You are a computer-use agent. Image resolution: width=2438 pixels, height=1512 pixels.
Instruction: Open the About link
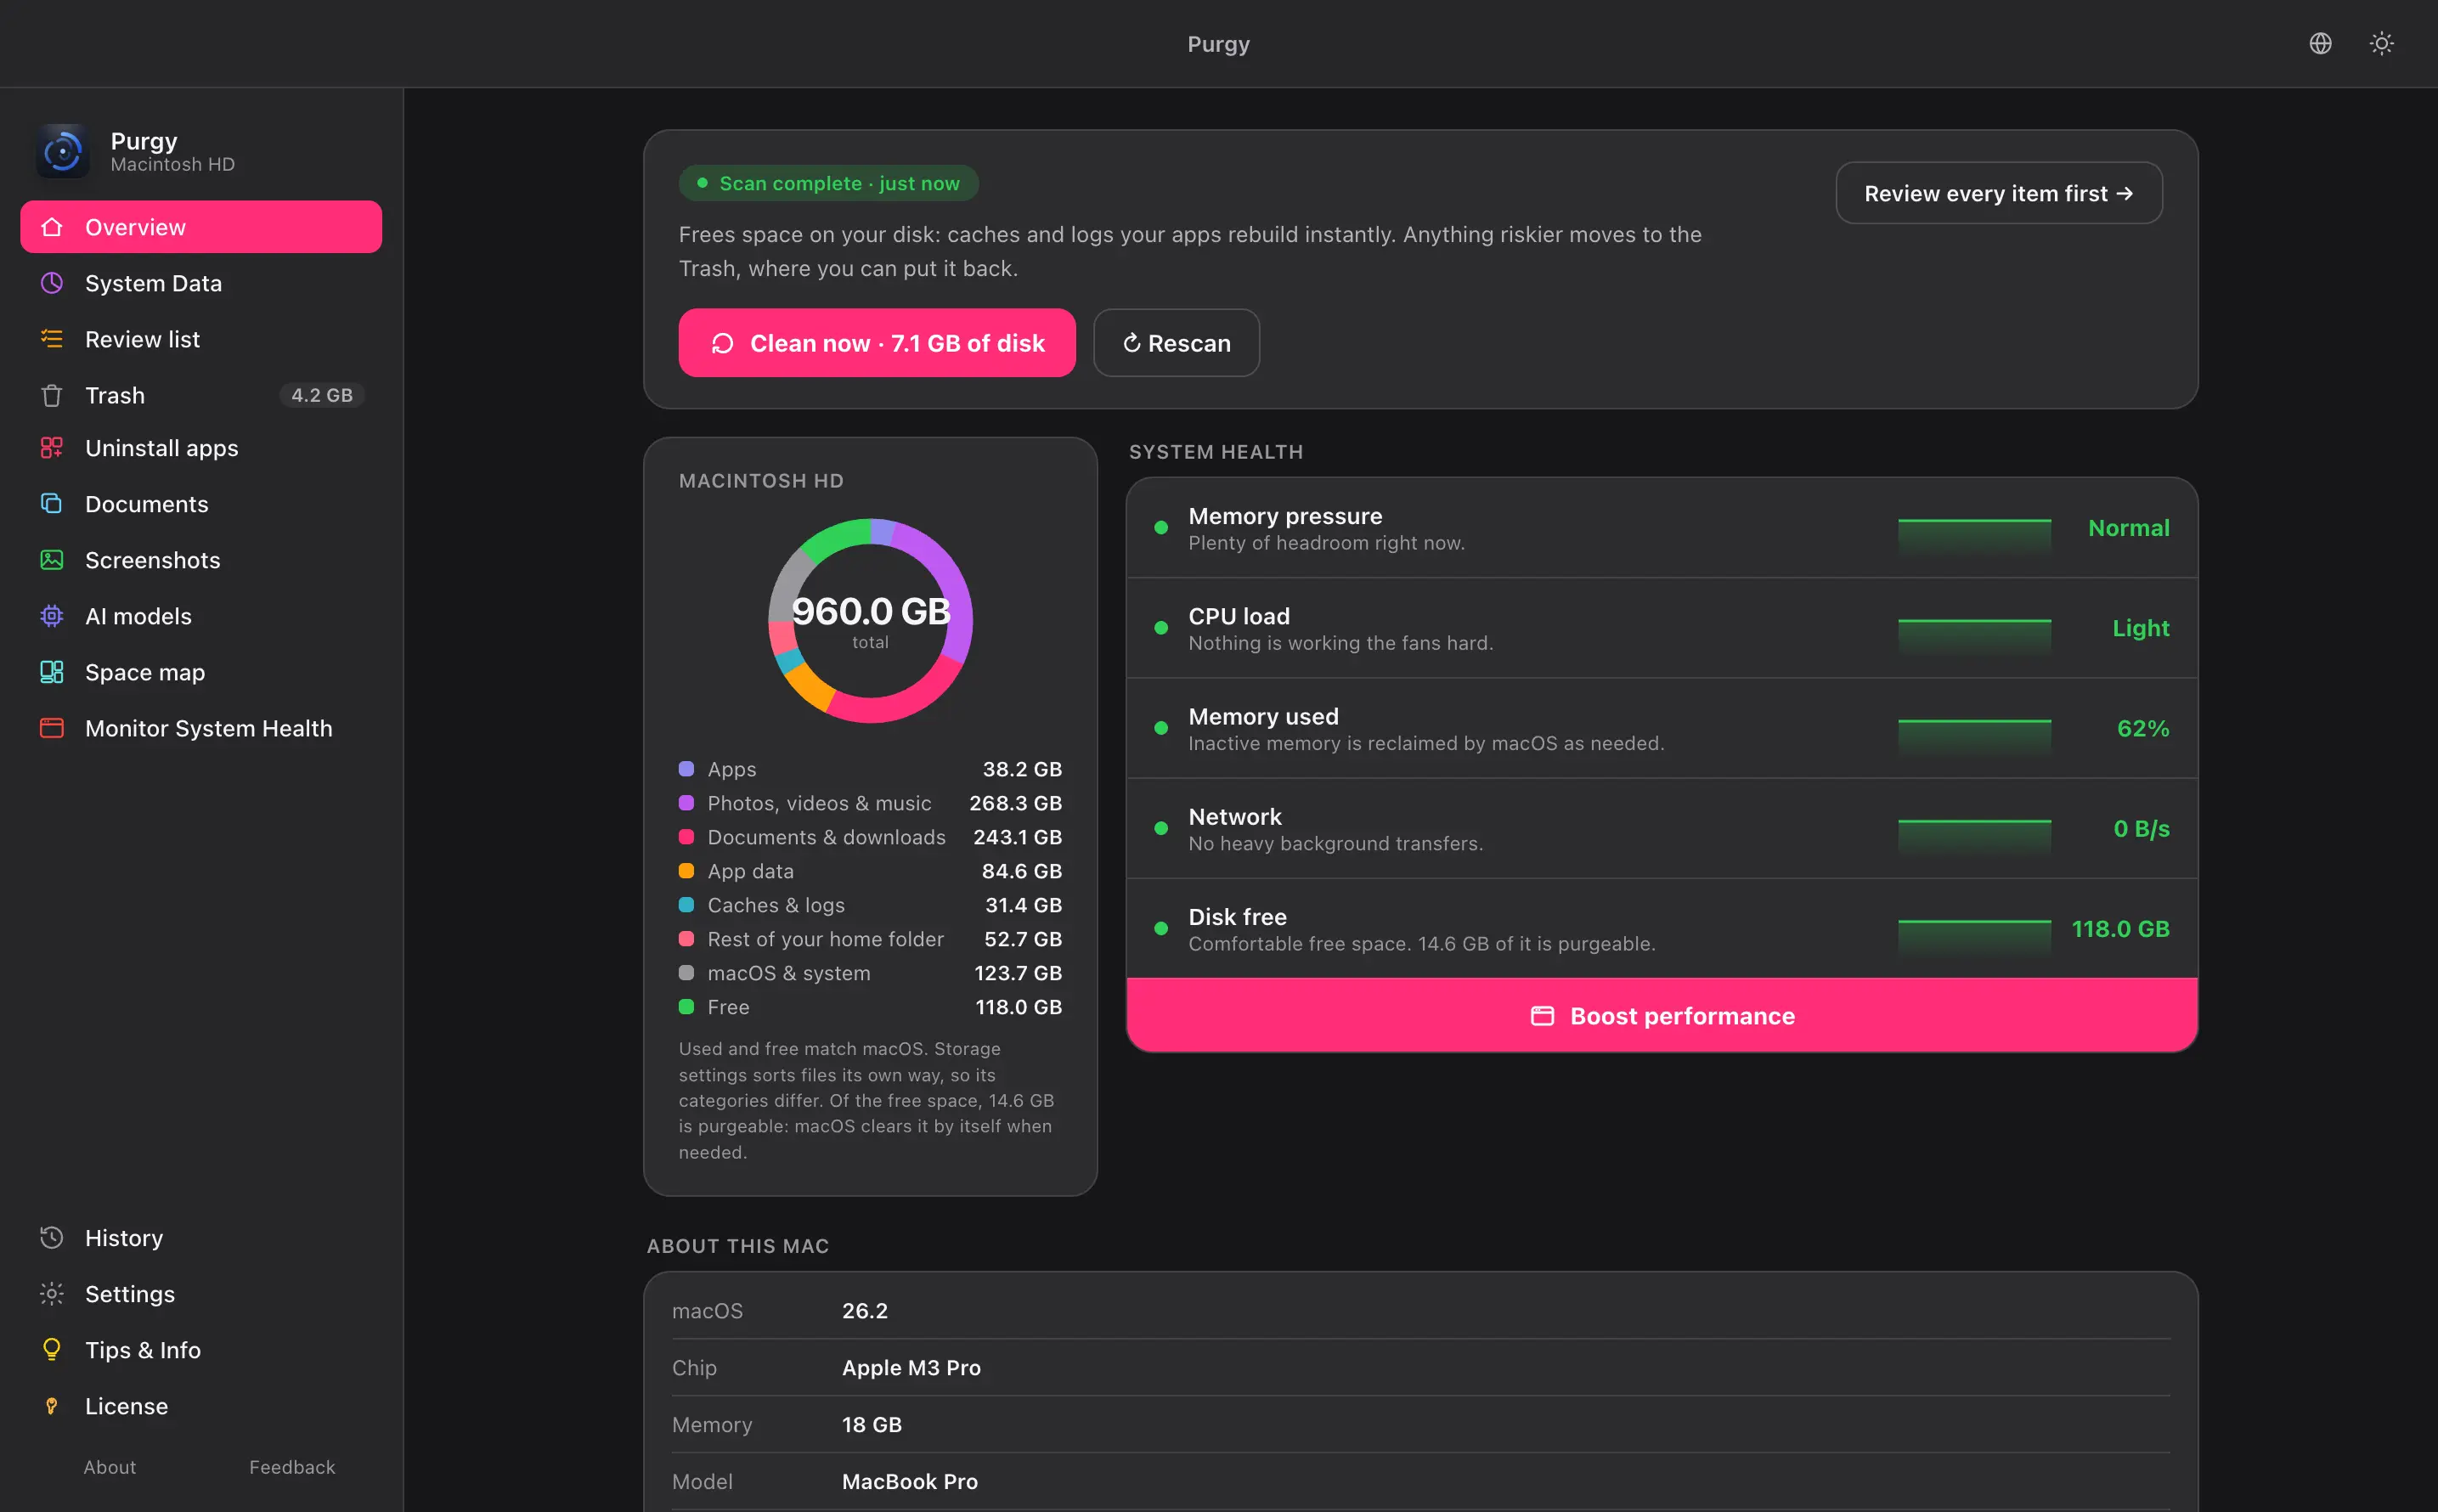click(110, 1466)
